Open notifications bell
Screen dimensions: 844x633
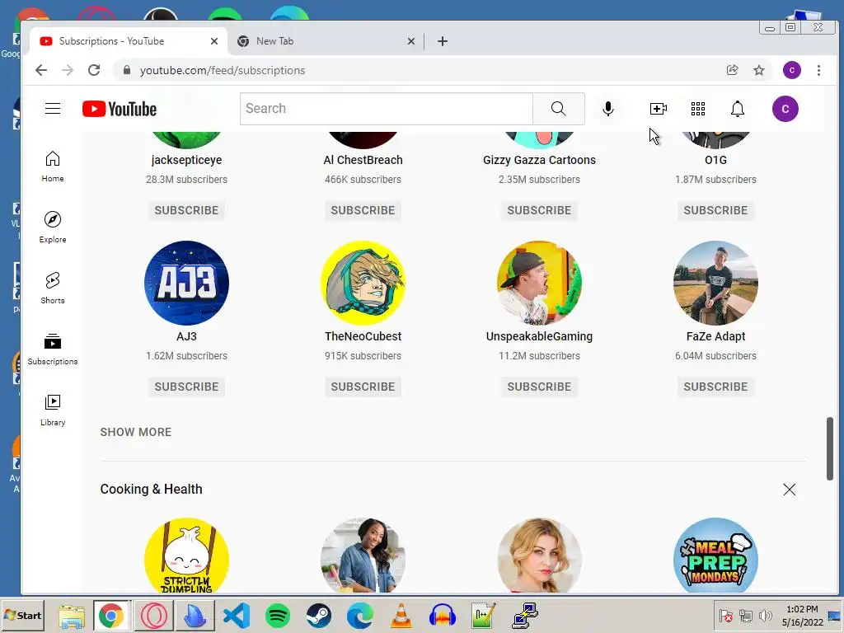tap(738, 109)
